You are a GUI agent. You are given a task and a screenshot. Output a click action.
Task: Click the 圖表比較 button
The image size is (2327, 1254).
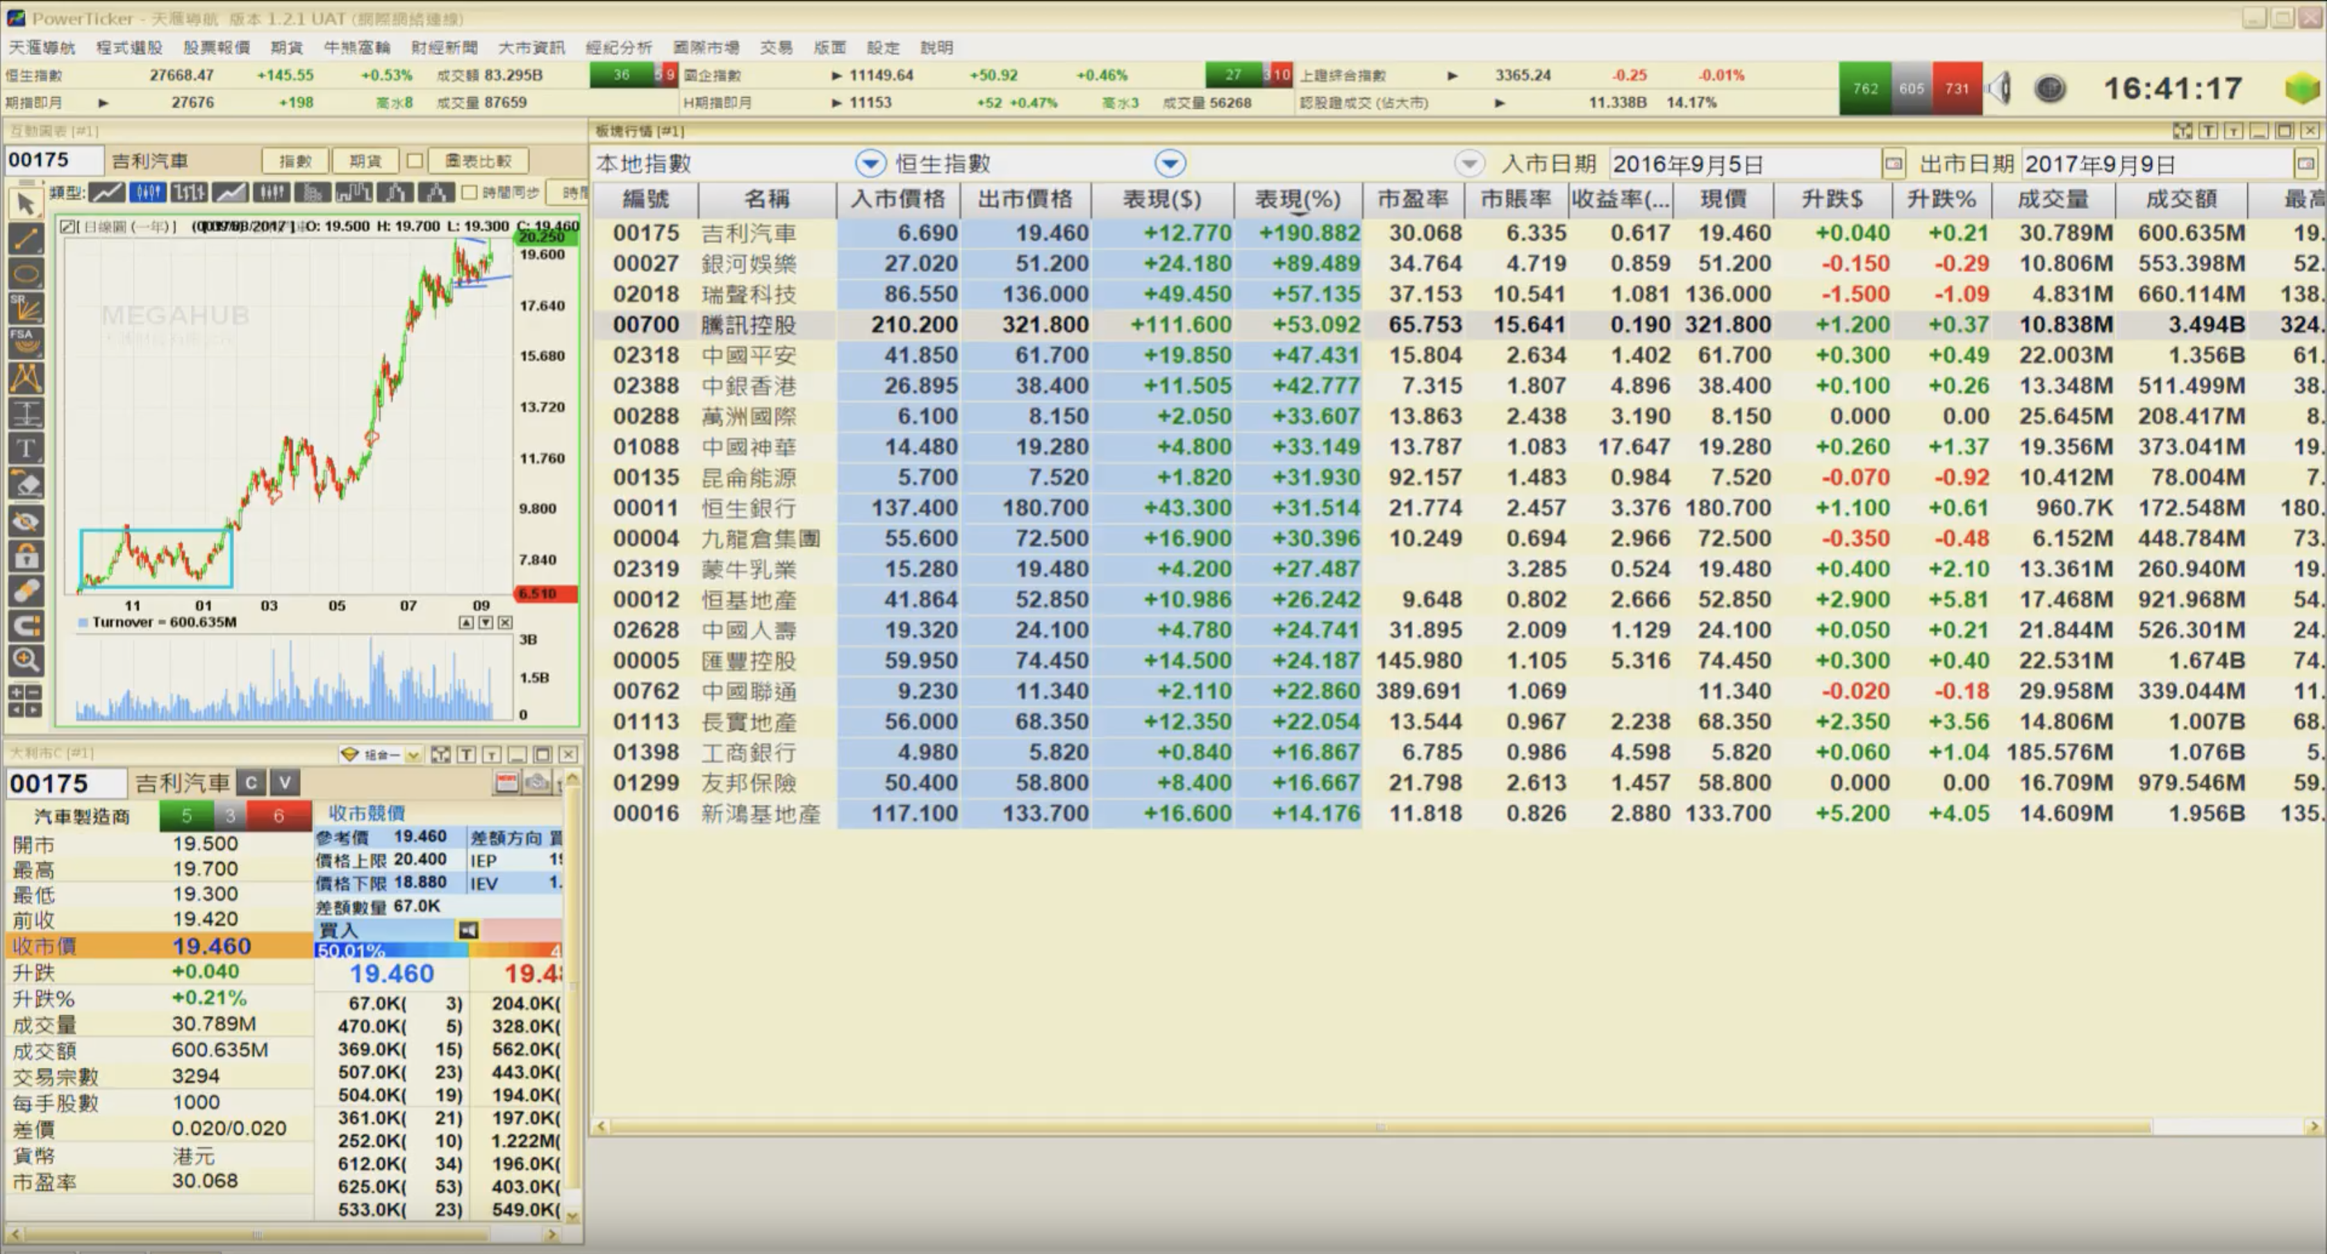tap(479, 162)
